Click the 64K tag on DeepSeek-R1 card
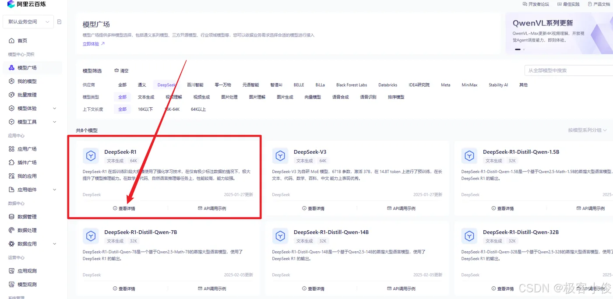 click(133, 161)
